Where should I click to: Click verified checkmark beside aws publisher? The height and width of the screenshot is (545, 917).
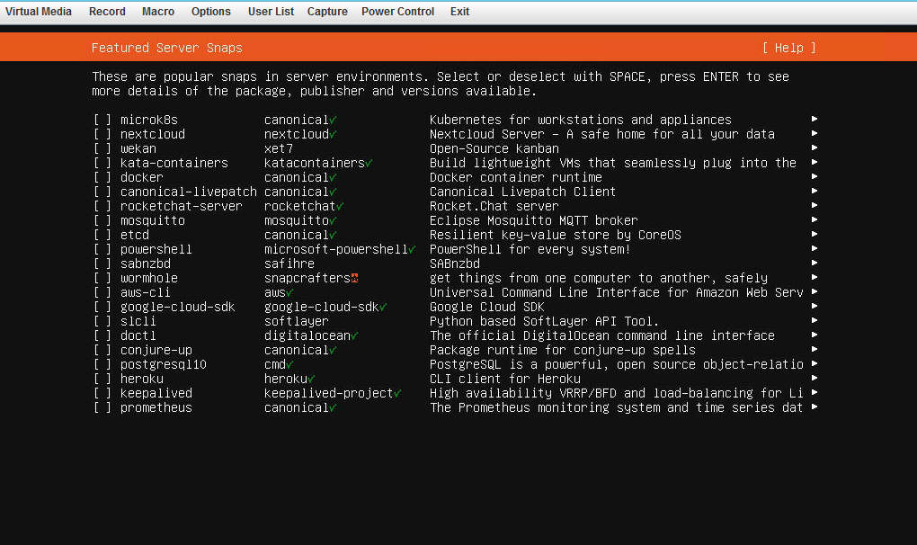pyautogui.click(x=290, y=292)
